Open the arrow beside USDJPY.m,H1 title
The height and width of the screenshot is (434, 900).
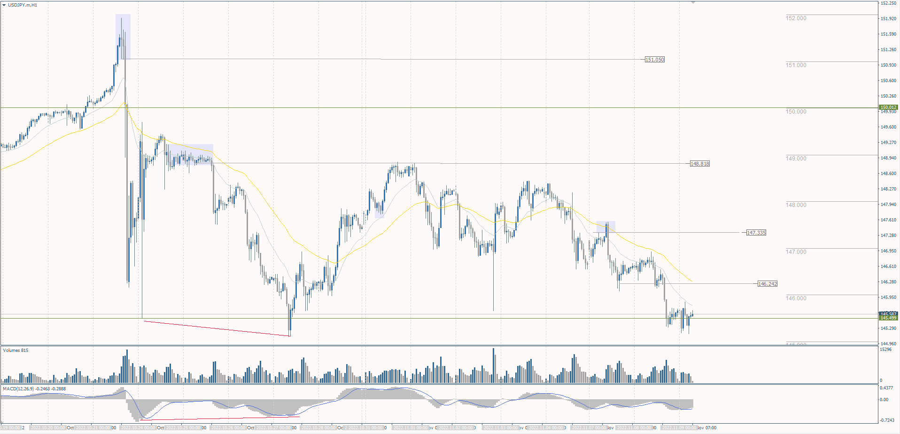click(4, 5)
